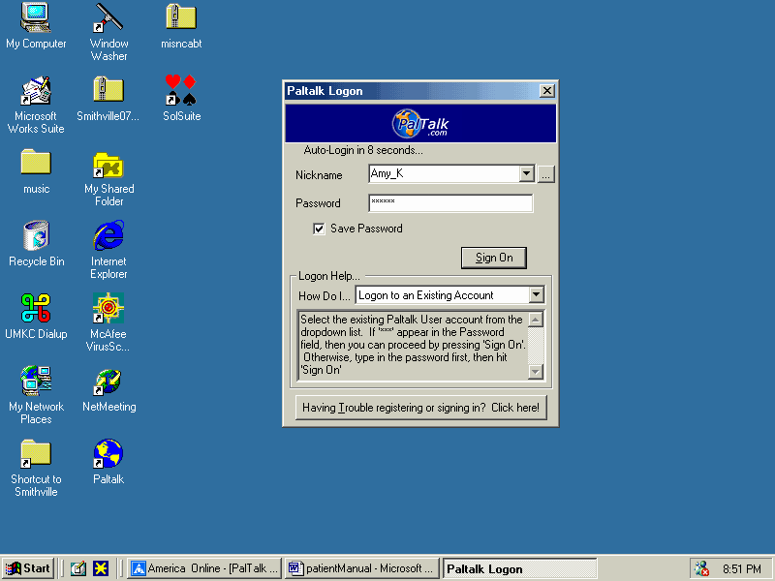Click help text scrollbar up arrow
775x581 pixels.
[x=536, y=320]
